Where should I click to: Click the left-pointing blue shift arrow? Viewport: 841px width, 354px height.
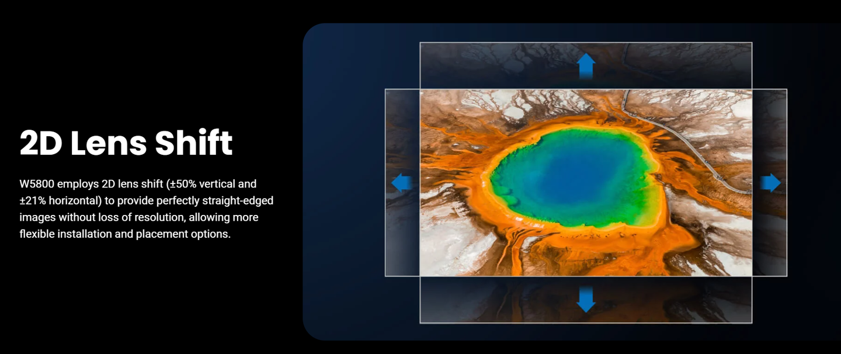pyautogui.click(x=402, y=183)
